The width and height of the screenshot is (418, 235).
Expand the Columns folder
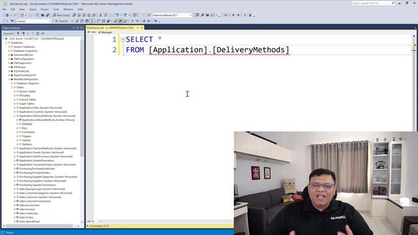18,124
